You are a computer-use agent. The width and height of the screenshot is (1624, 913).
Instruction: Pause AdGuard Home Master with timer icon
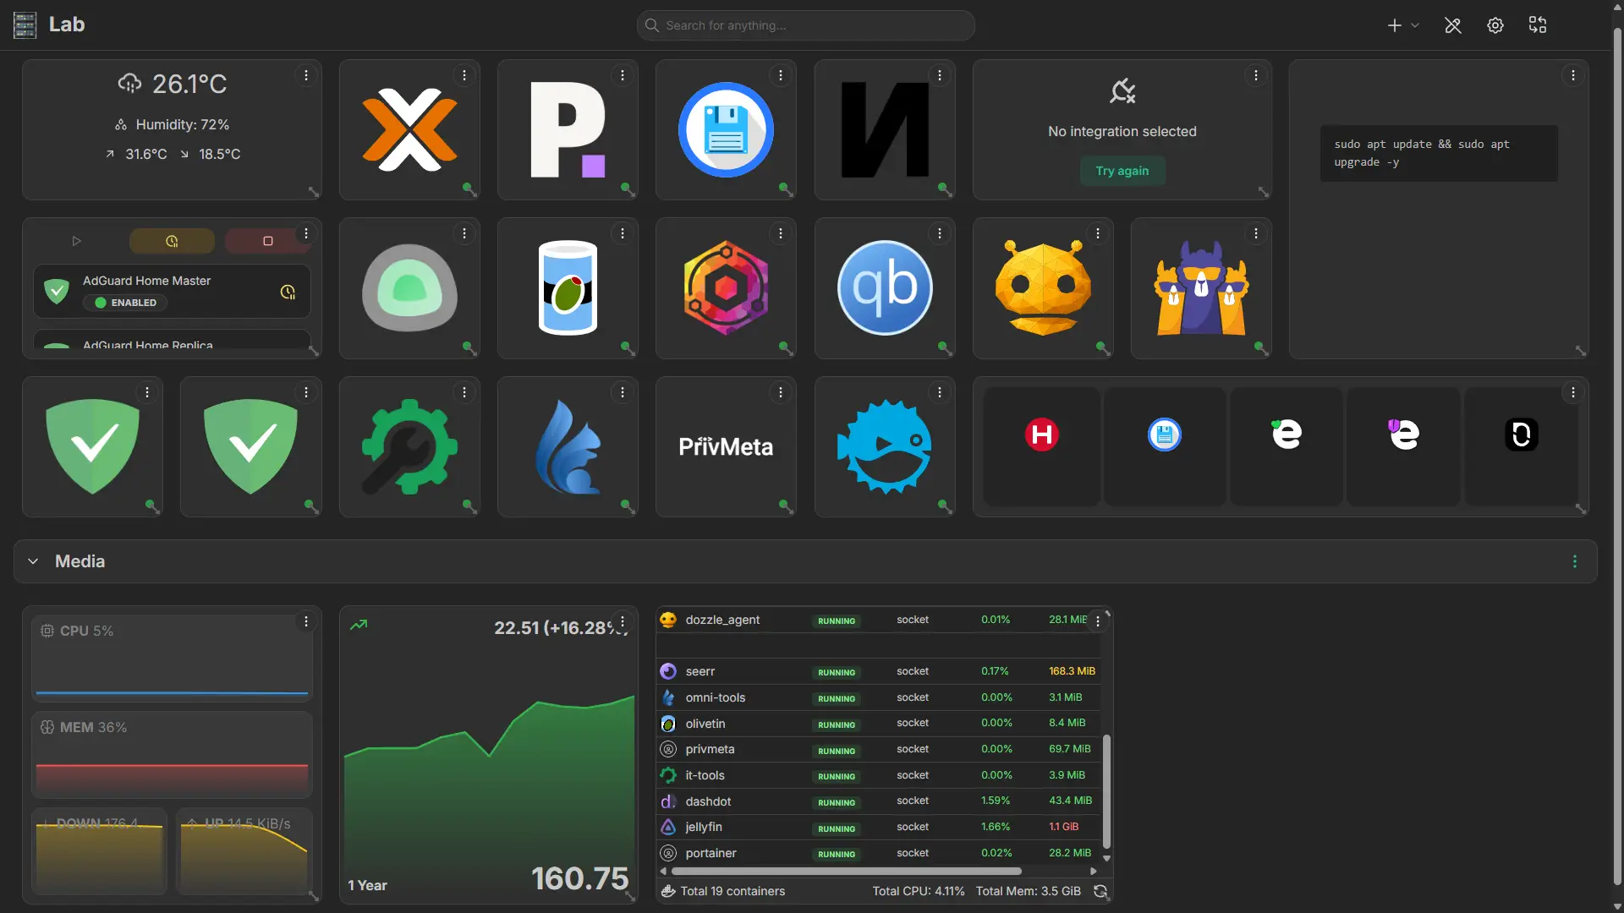[288, 292]
